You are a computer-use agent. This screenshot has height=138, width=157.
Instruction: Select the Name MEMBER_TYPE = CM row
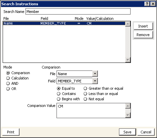click(64, 23)
